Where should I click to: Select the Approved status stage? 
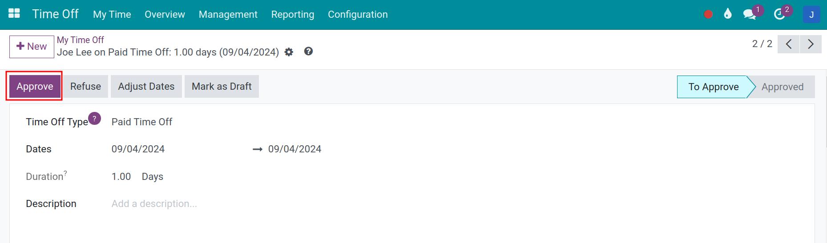(x=783, y=87)
